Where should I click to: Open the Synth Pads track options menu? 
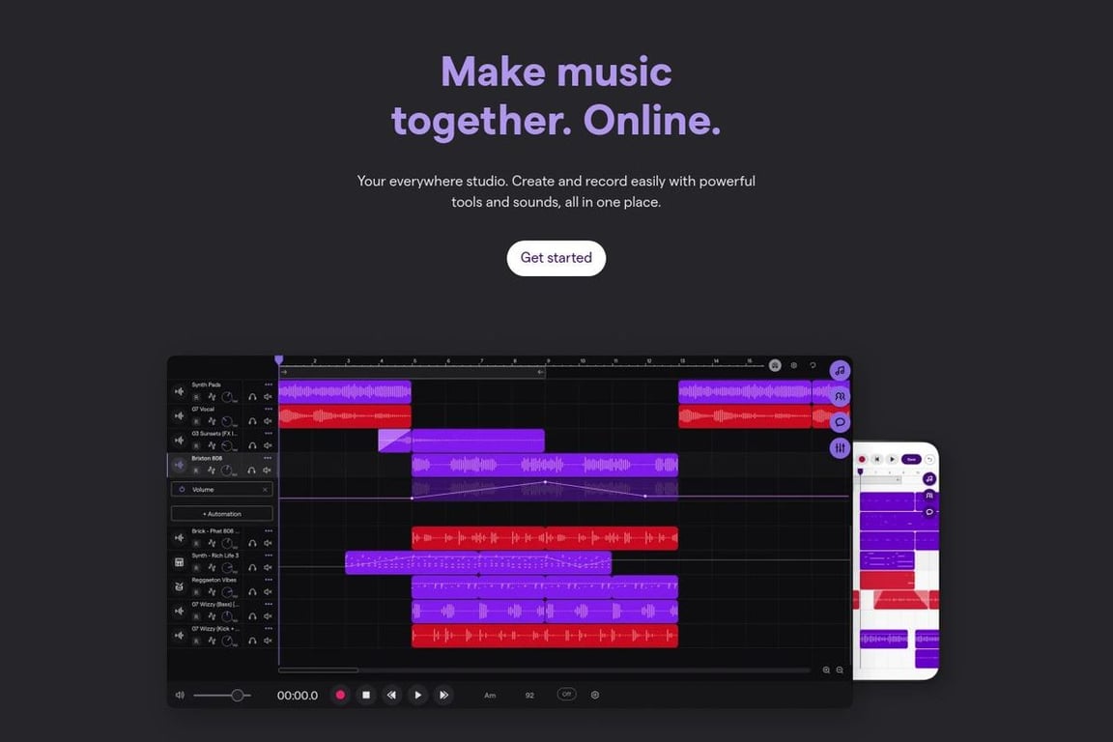(x=269, y=384)
